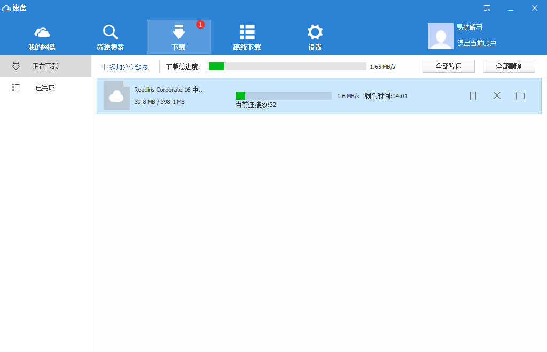Open 设置 gear icon
Image resolution: width=547 pixels, height=352 pixels.
315,32
